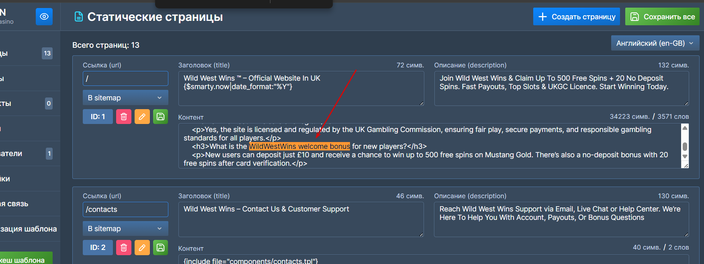Screen dimensions: 704x264
Task: Click the Сохранить все button
Action: [662, 16]
